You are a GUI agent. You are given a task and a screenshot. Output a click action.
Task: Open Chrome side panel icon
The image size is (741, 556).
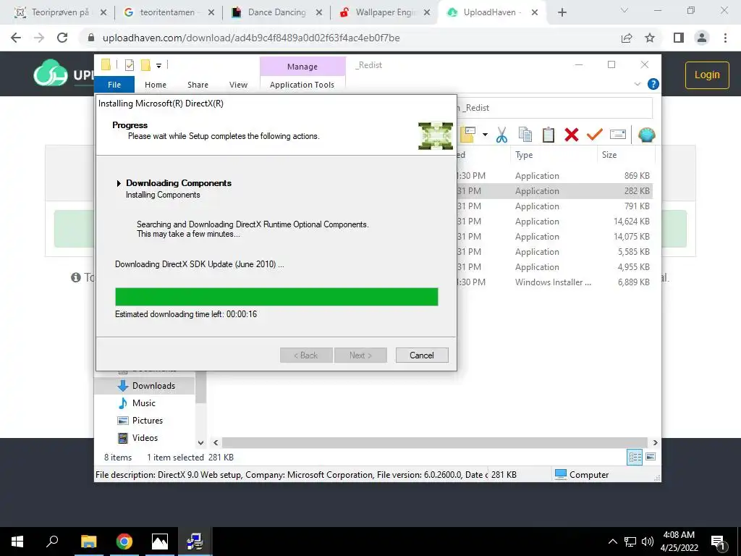coord(679,38)
